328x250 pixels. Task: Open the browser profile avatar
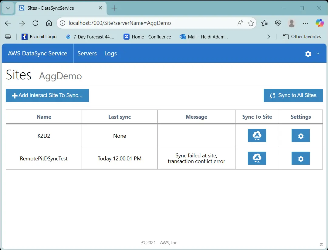tap(292, 23)
